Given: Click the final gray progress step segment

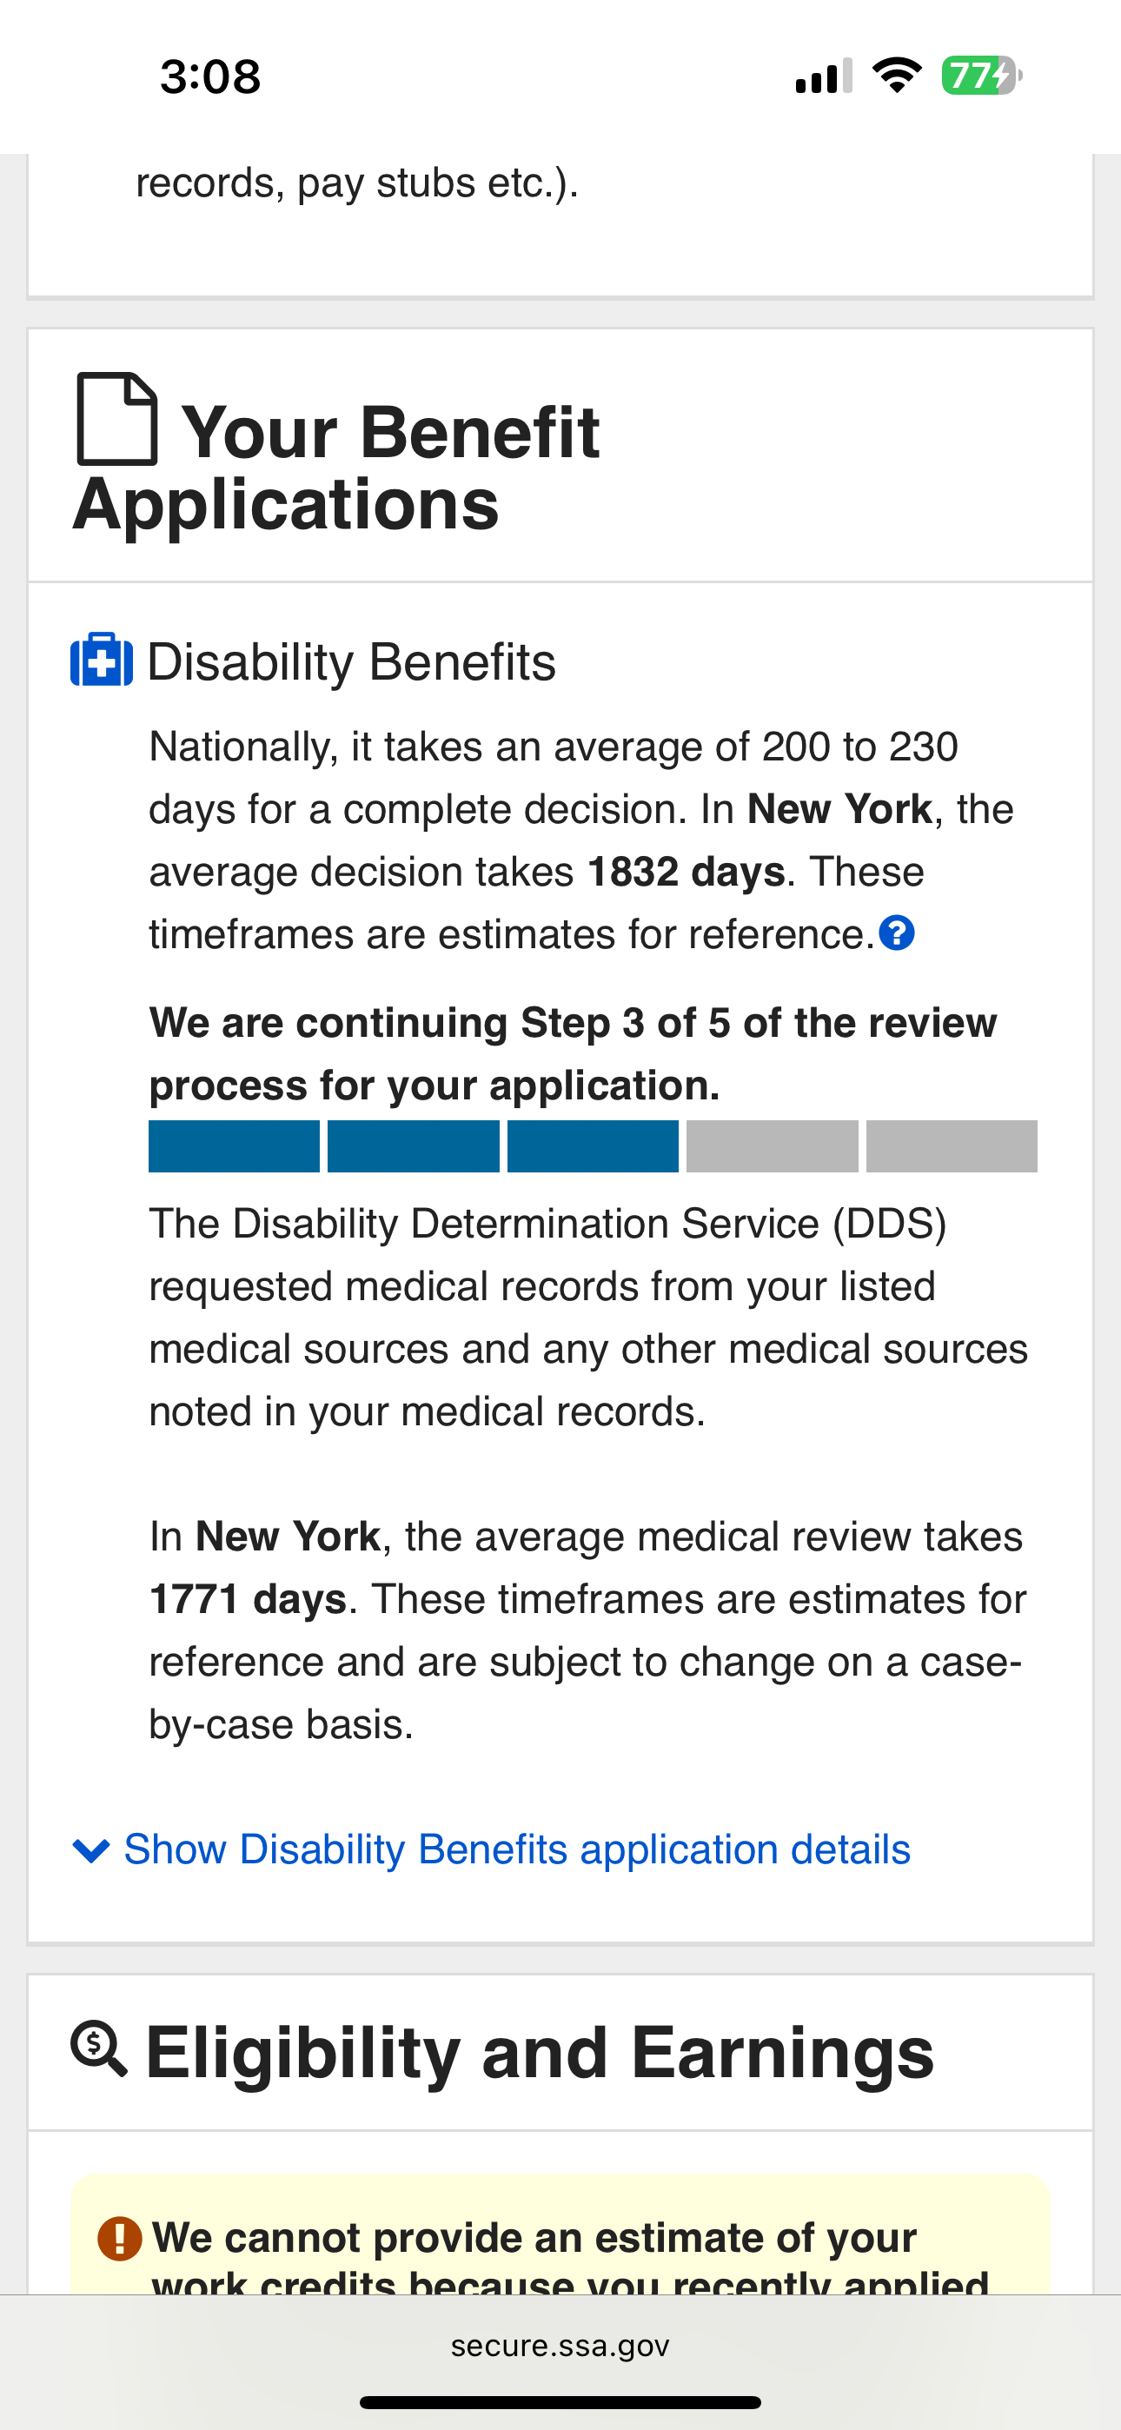Looking at the screenshot, I should [x=952, y=1146].
